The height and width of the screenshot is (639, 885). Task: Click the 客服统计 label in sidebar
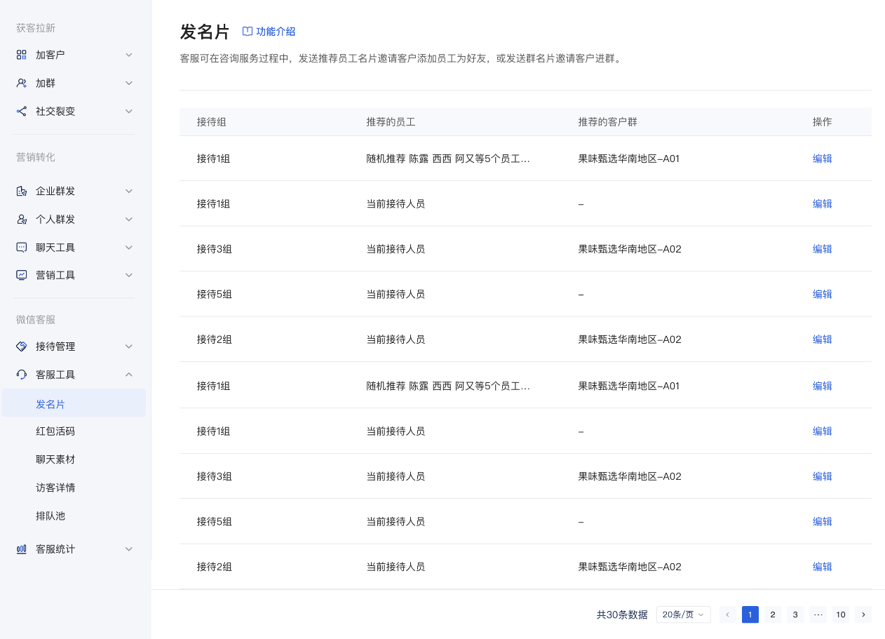coord(55,549)
